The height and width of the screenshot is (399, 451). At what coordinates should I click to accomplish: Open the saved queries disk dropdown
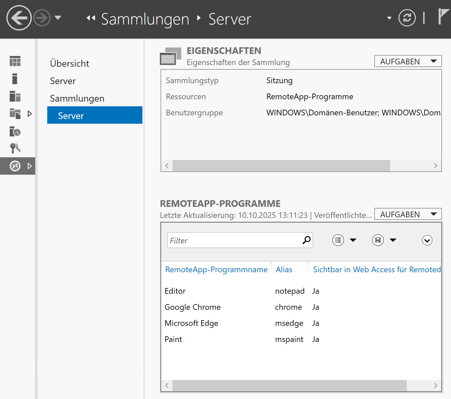point(384,240)
